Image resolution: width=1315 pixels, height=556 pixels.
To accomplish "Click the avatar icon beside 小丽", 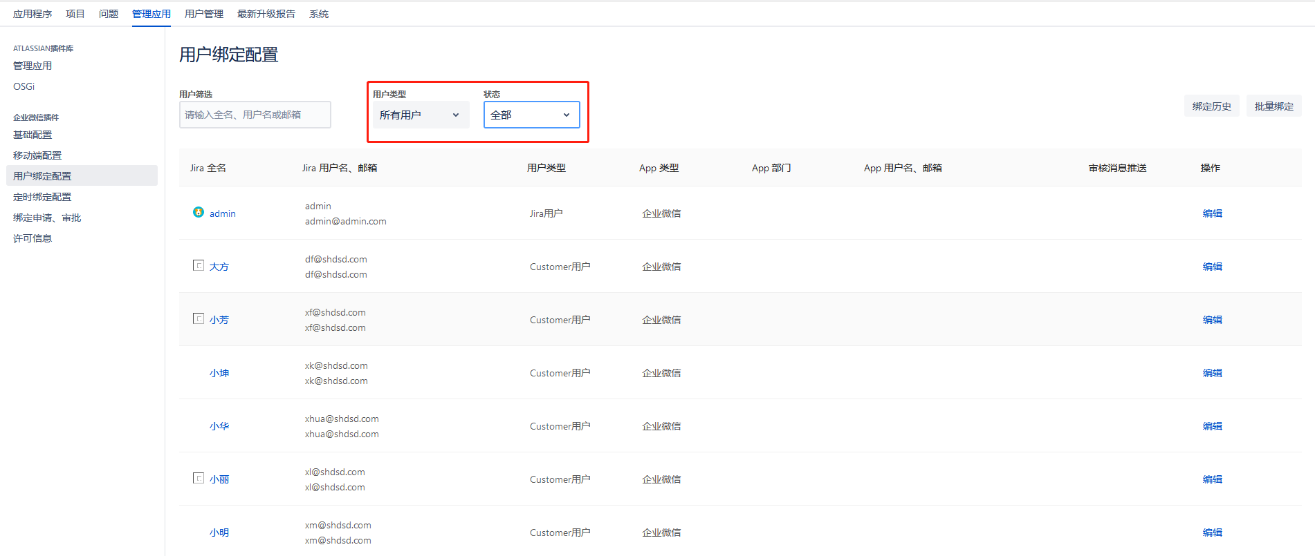I will point(199,478).
